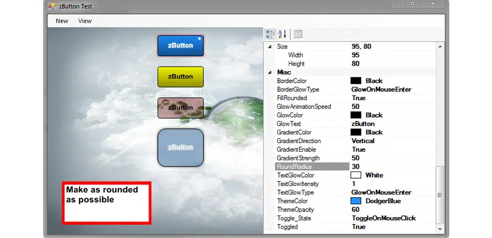This screenshot has height=238, width=492.
Task: Click the blue zButton
Action: pyautogui.click(x=181, y=46)
